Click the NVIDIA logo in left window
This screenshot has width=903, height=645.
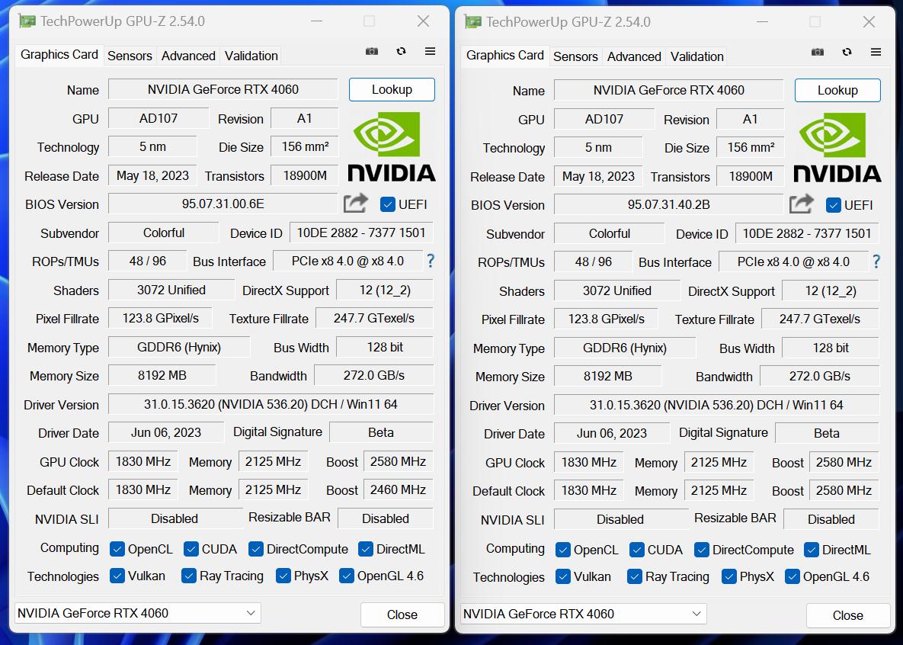[x=392, y=146]
